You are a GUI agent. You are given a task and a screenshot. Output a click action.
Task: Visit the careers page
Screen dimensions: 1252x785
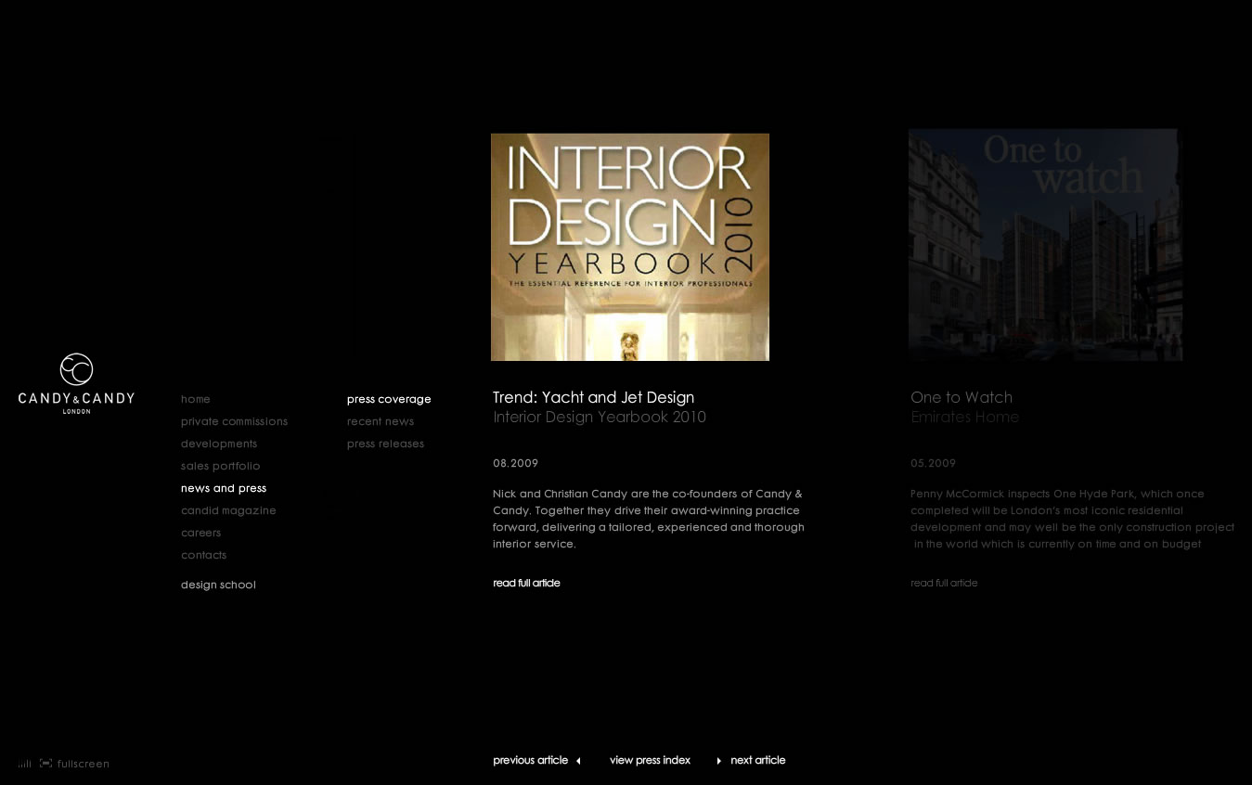click(x=200, y=533)
